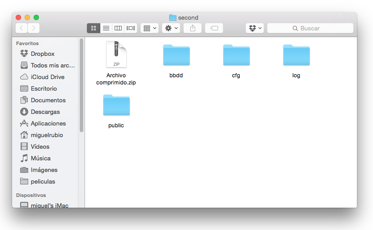Select the Archivo comprimido.zip file icon
Screen dimensions: 373x230
[116, 54]
